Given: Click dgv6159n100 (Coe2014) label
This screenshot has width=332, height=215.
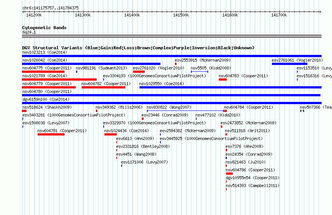Looking at the screenshot, I should point(46,99).
